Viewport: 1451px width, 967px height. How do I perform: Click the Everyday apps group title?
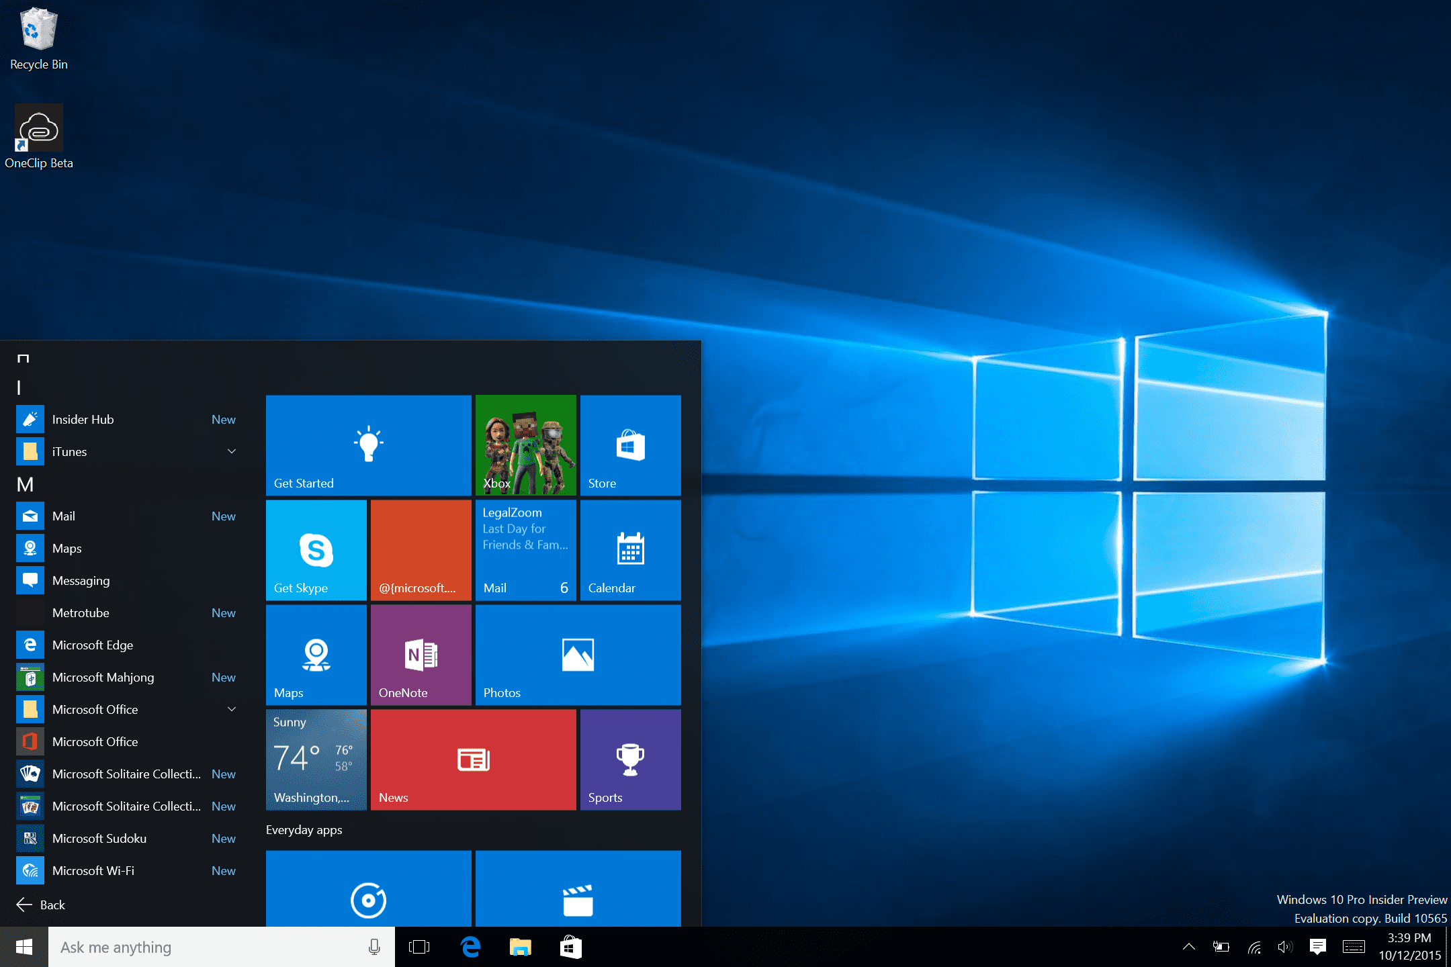click(304, 830)
